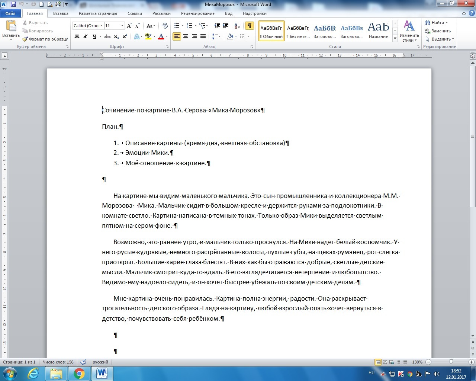Zoom in with the plus button
The height and width of the screenshot is (381, 476).
[x=472, y=362]
